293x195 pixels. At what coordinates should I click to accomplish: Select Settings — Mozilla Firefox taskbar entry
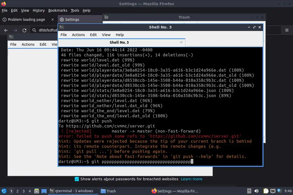175,191
